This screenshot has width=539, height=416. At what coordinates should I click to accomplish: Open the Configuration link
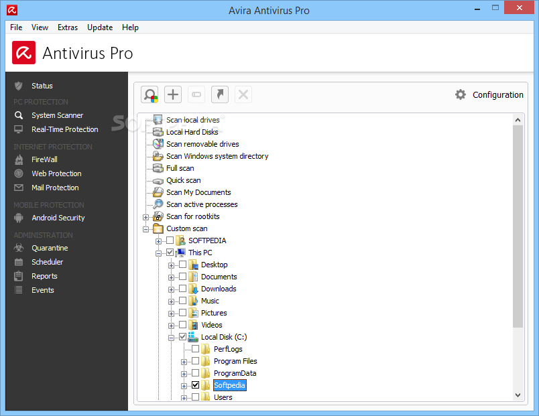point(497,95)
